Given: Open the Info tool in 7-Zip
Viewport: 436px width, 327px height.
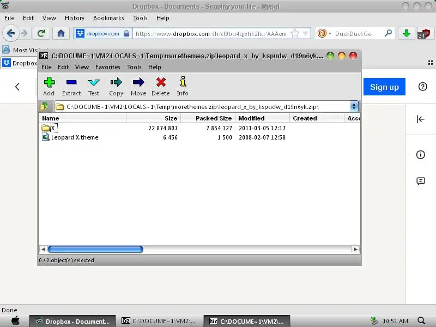Looking at the screenshot, I should point(183,87).
